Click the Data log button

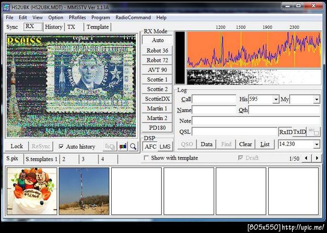(207, 144)
